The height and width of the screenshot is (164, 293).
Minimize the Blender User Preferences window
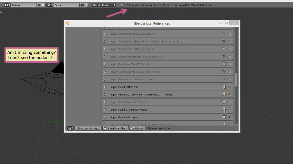(x=221, y=23)
